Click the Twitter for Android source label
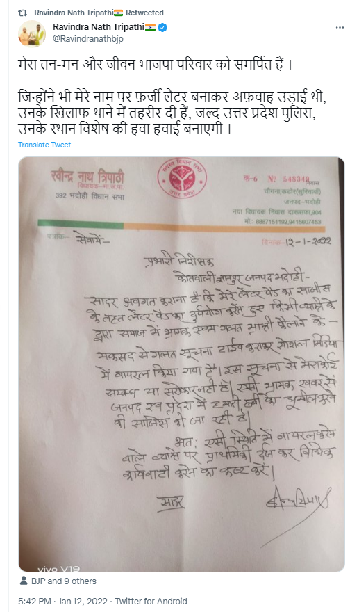Viewport: 350px width, 612px height. pyautogui.click(x=151, y=601)
